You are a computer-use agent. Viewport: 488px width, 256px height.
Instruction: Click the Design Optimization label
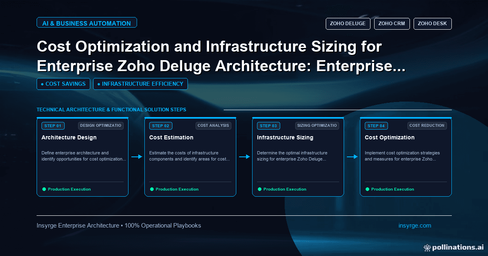[x=101, y=126]
